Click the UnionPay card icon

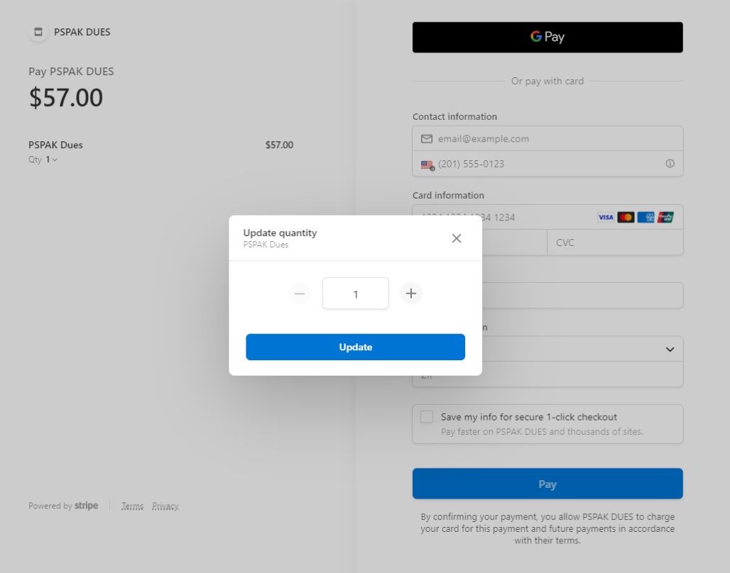tap(666, 217)
